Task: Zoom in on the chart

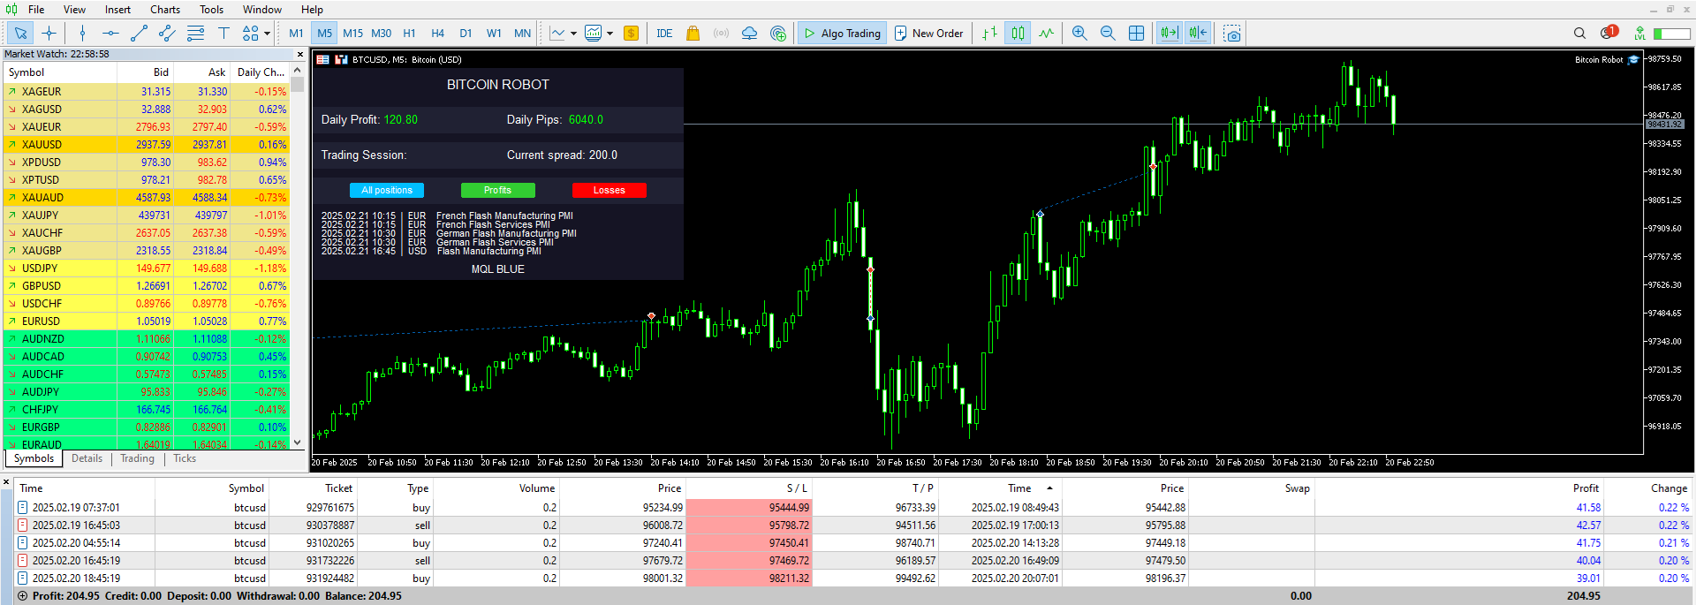Action: click(1079, 34)
